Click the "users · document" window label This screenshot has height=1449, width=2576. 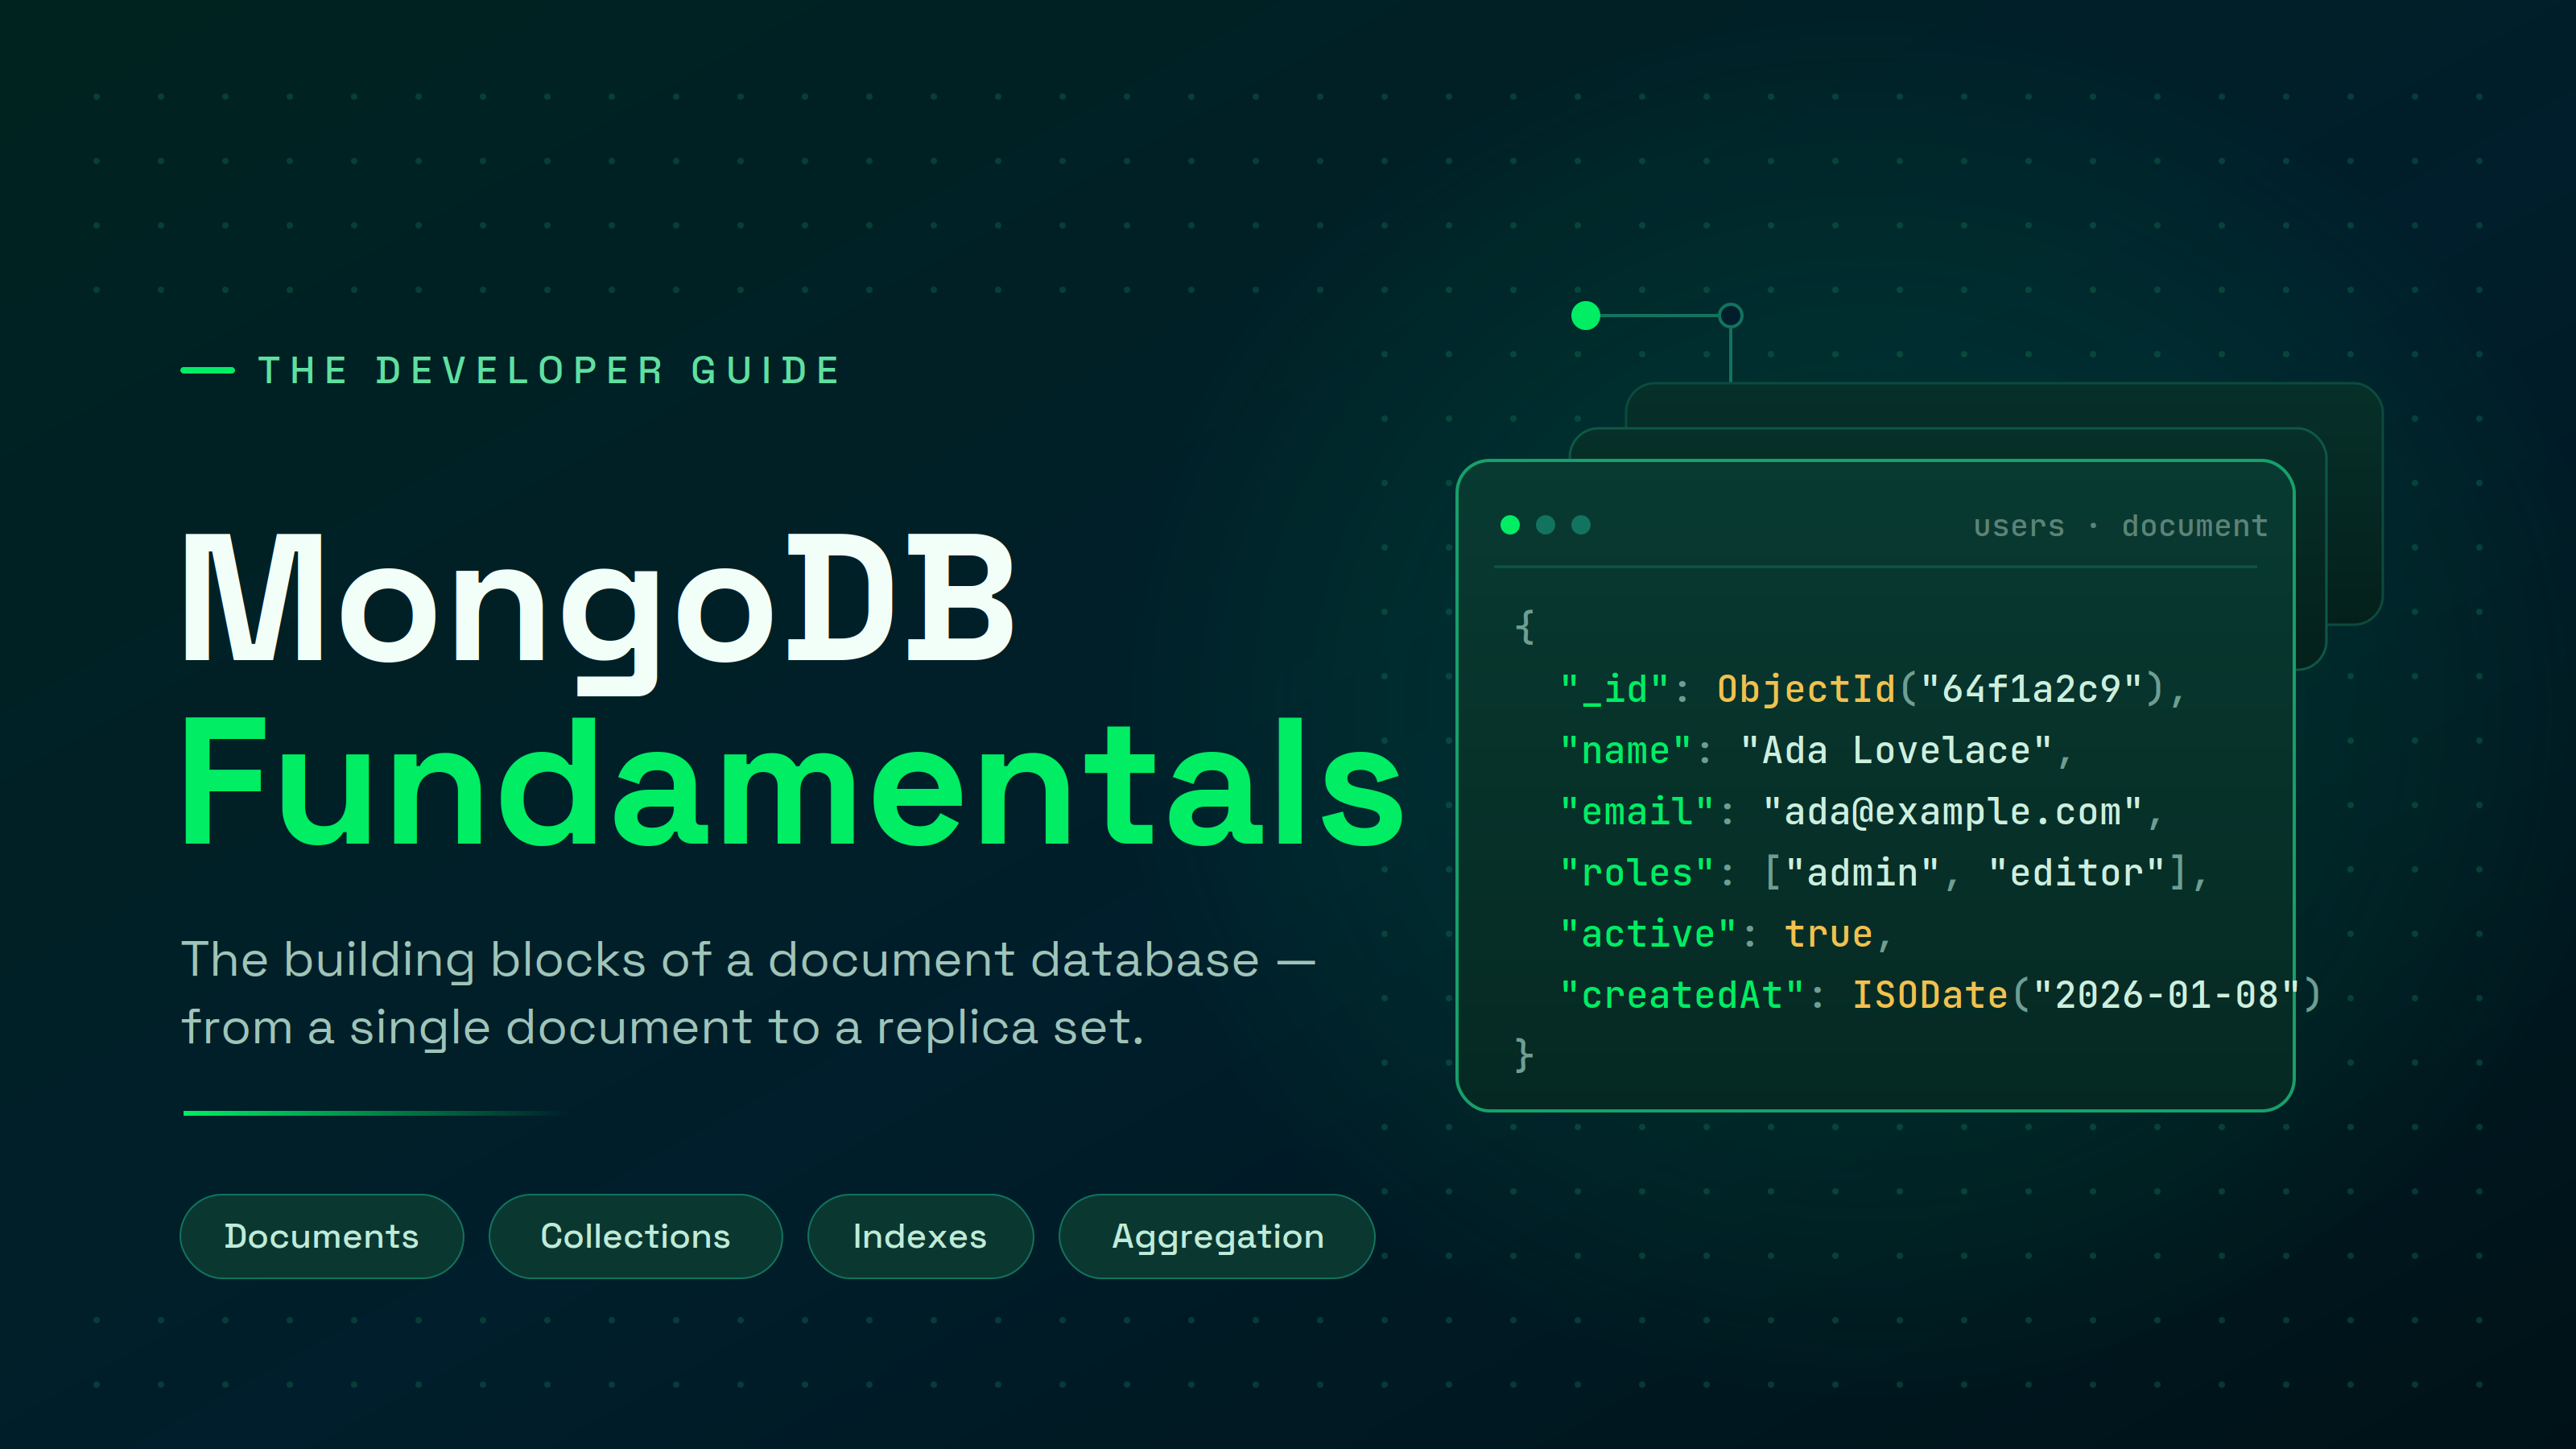(x=2120, y=526)
